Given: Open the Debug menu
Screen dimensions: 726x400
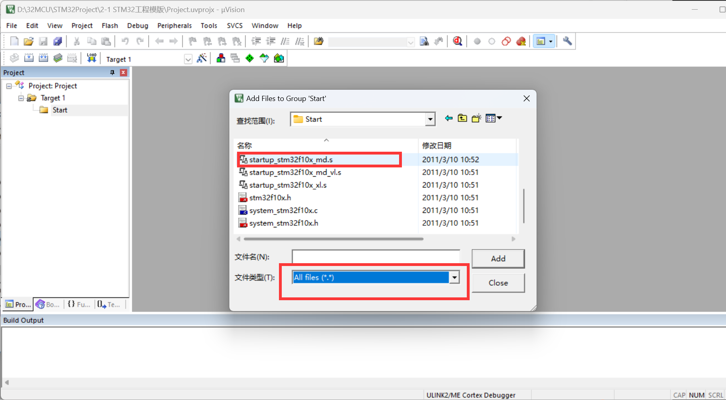Looking at the screenshot, I should pos(137,25).
